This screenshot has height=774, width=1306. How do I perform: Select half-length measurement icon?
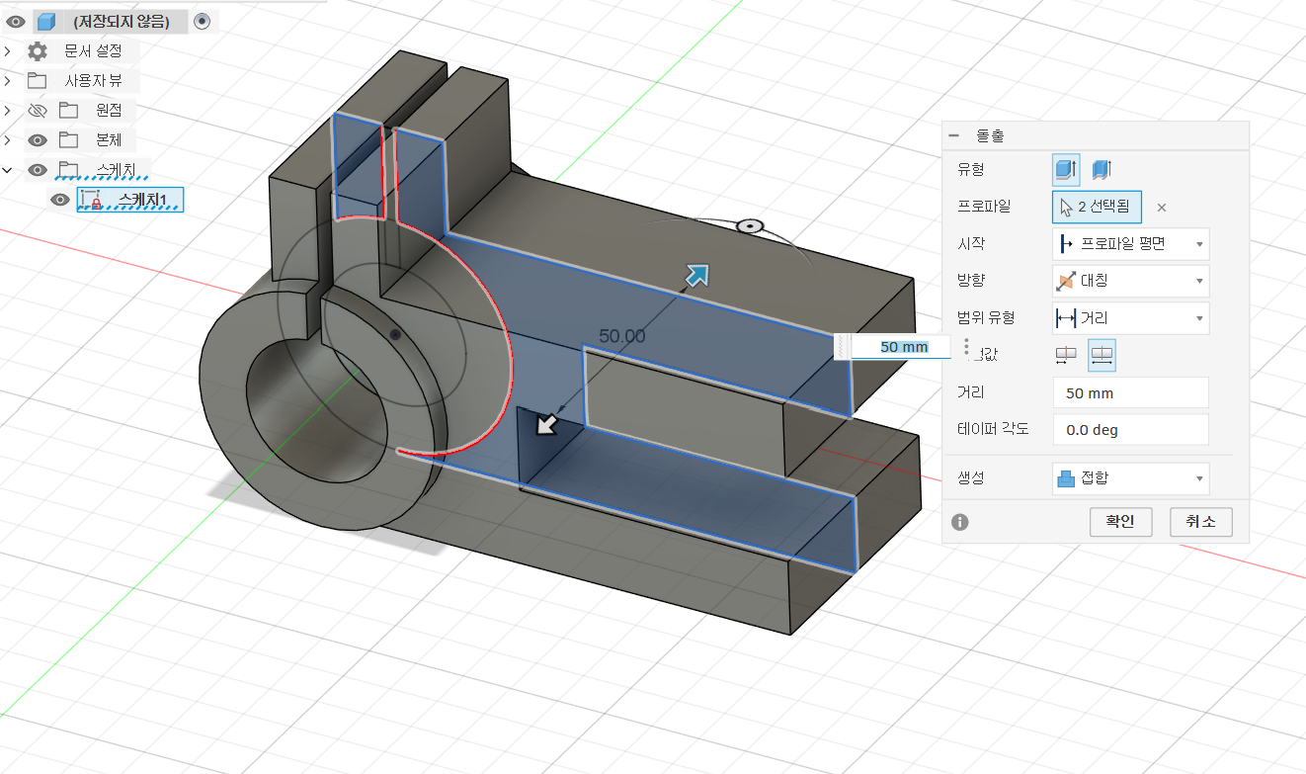click(1066, 355)
